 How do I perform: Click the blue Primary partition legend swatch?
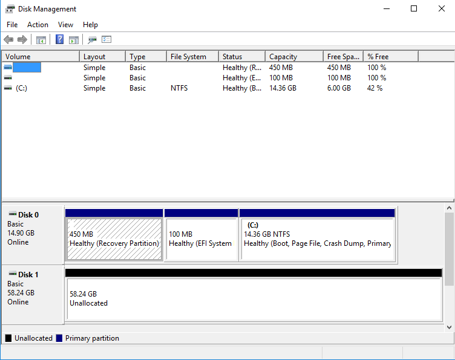59,338
